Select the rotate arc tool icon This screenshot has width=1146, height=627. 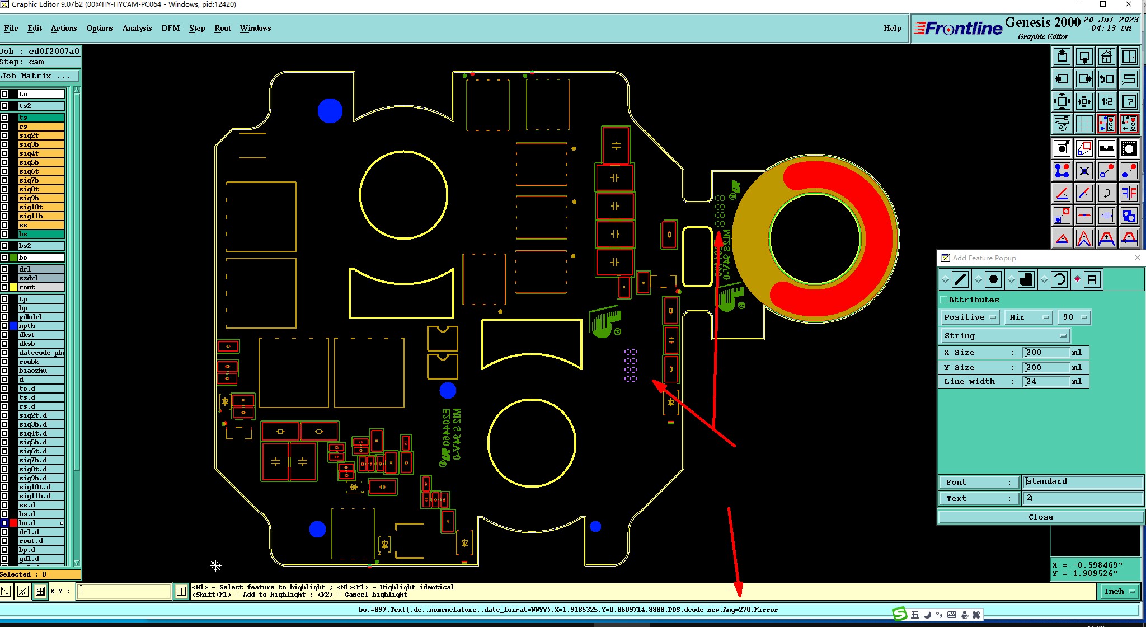(1106, 194)
